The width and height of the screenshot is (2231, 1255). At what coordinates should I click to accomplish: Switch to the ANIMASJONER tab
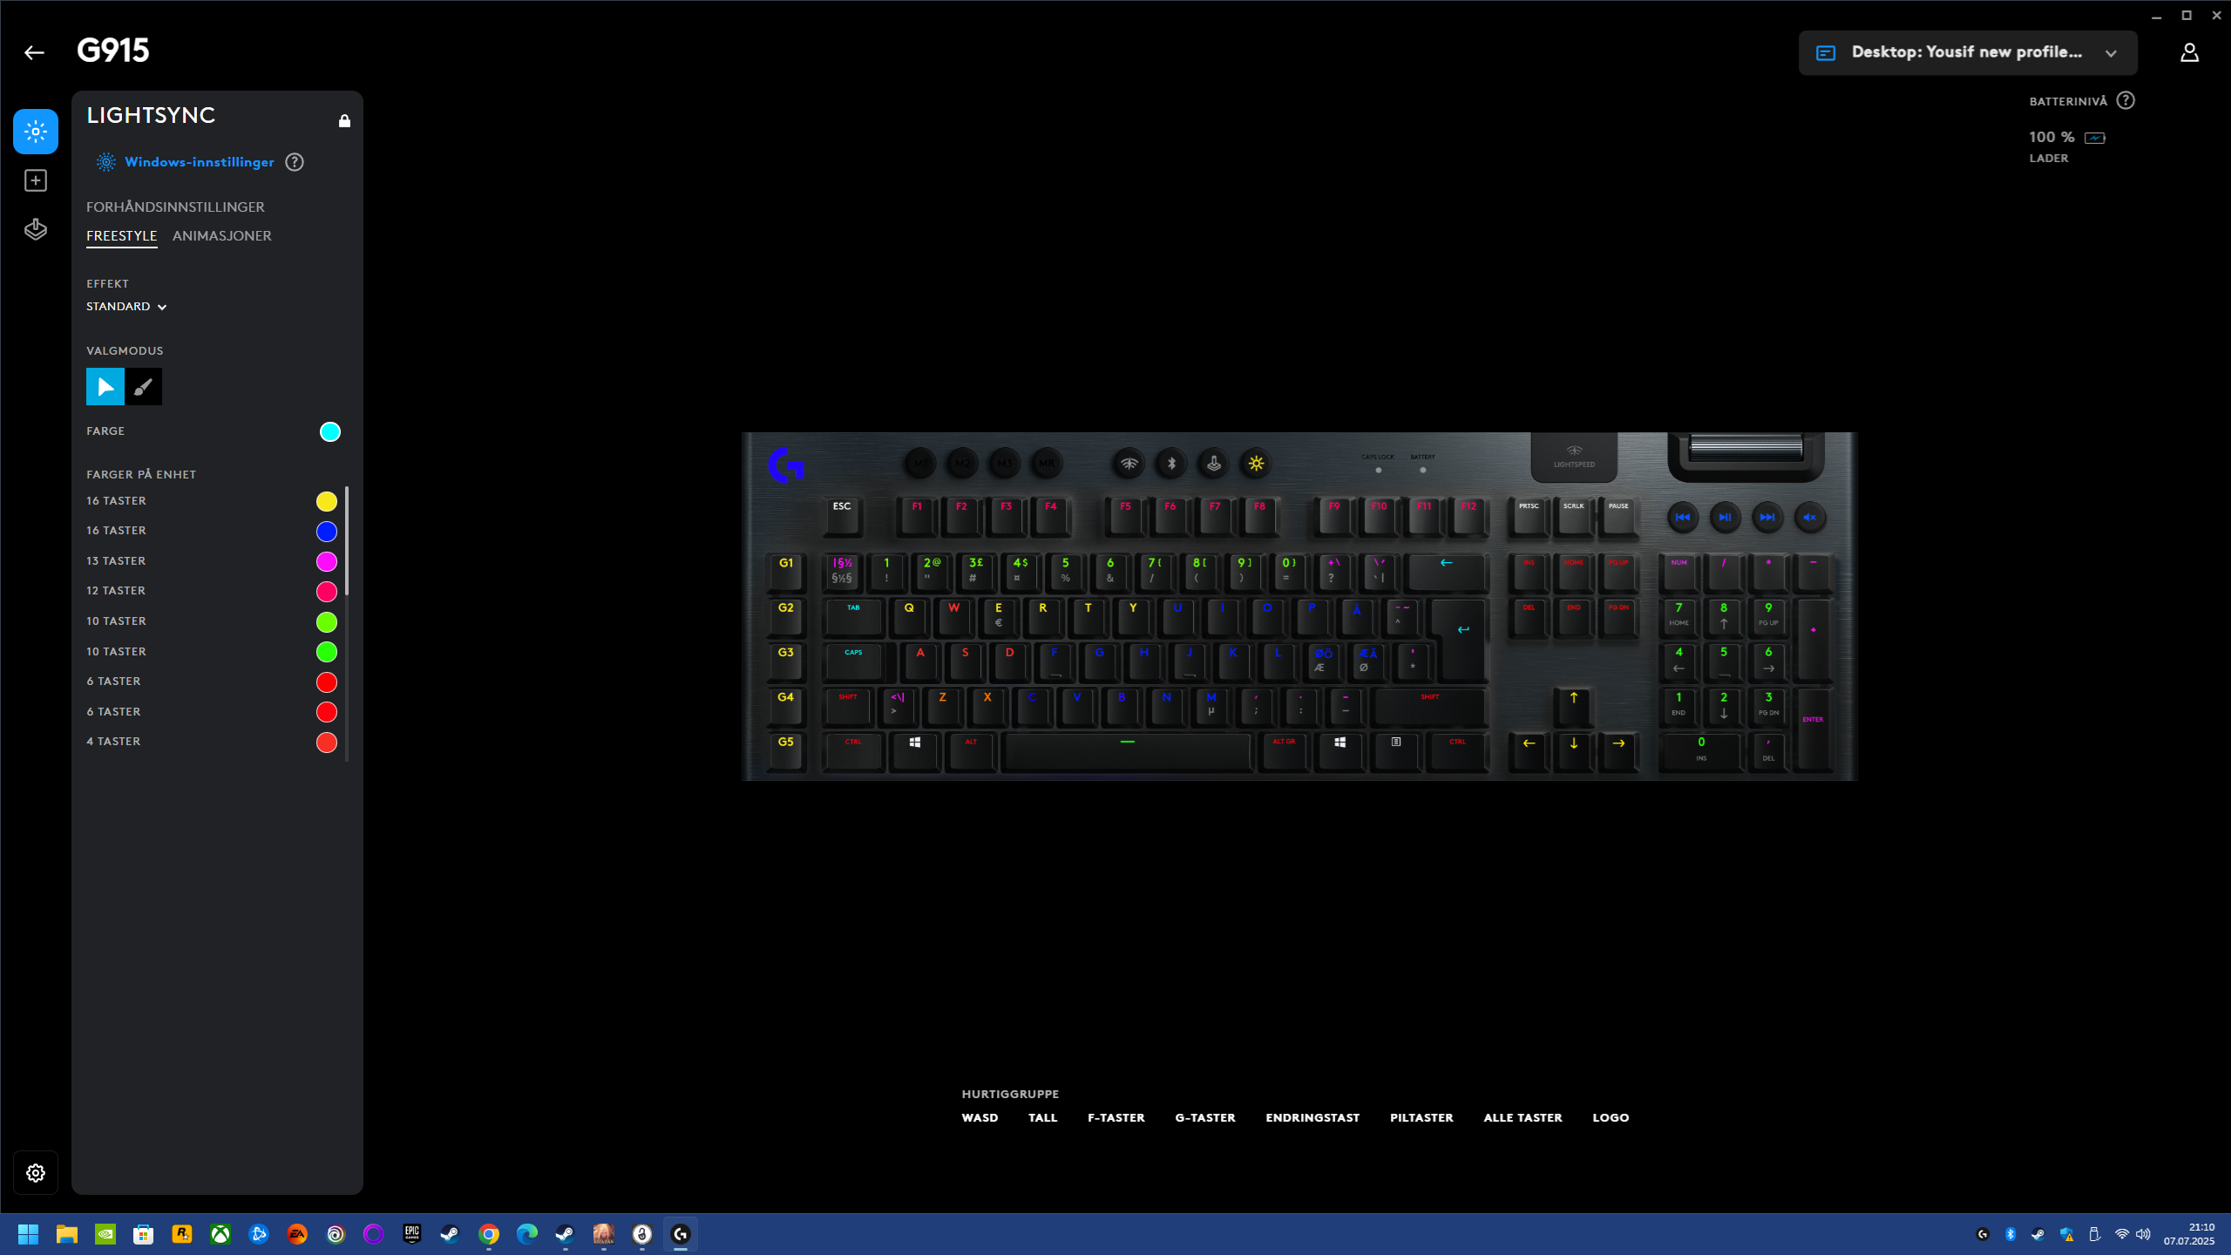coord(222,236)
